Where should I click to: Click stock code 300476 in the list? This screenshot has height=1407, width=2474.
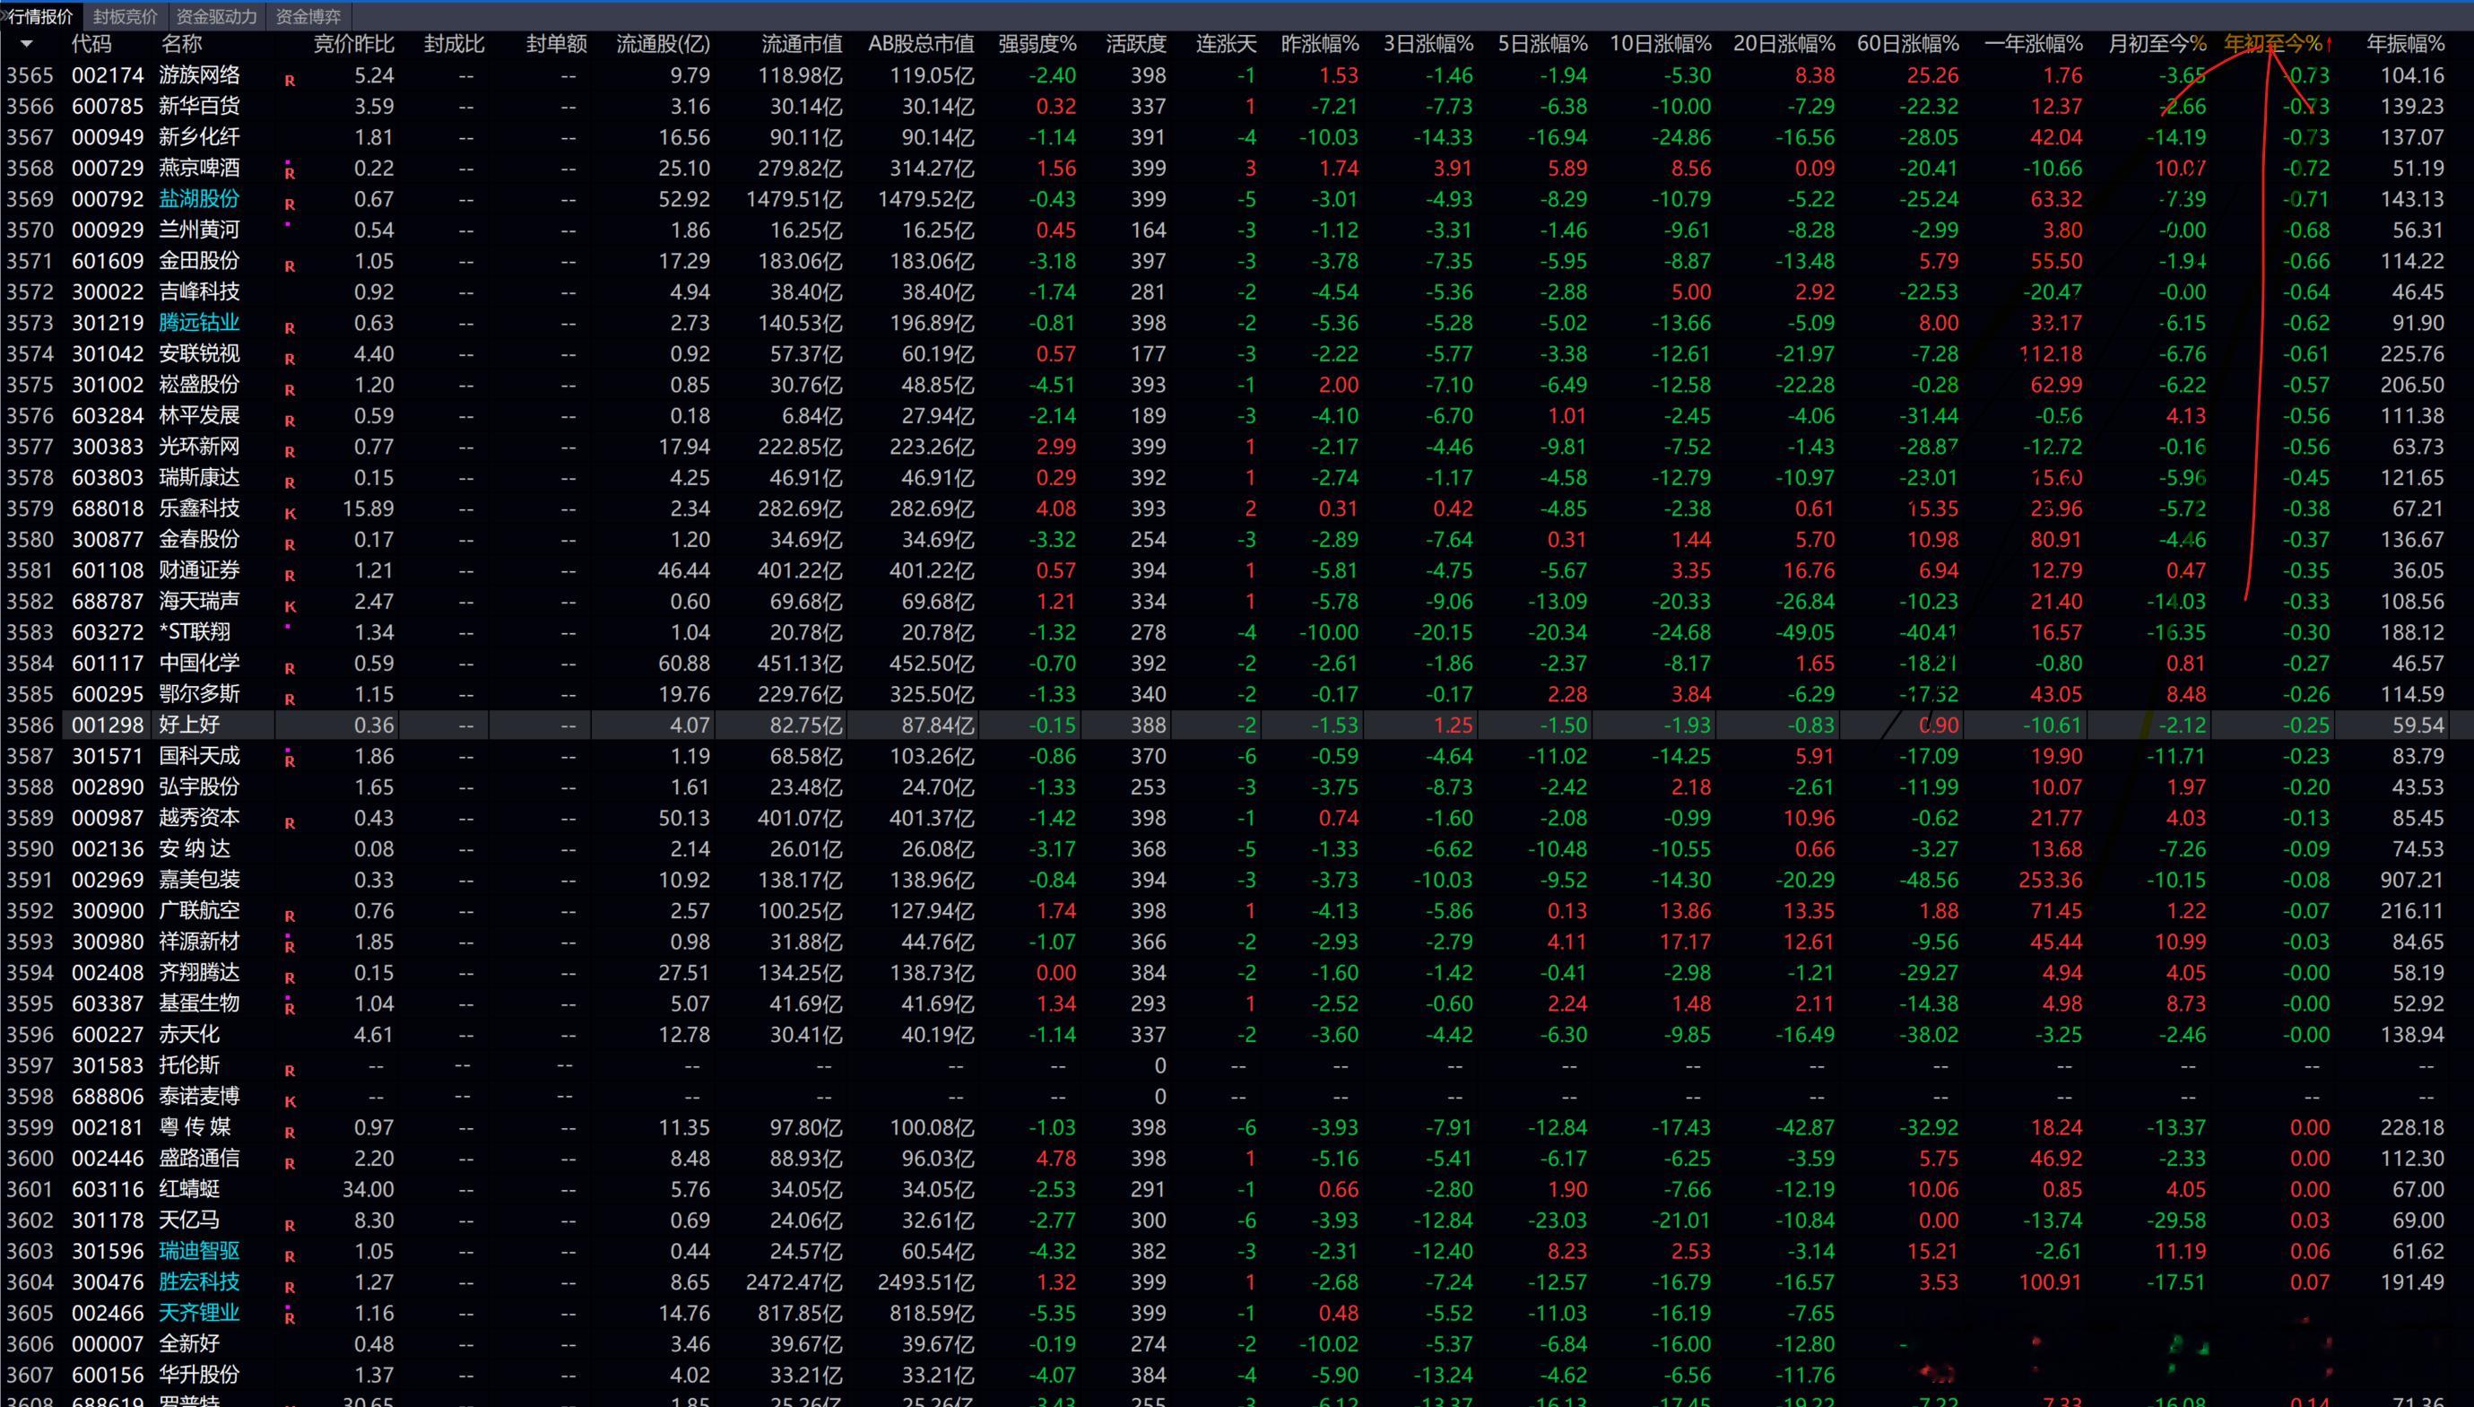point(108,1281)
